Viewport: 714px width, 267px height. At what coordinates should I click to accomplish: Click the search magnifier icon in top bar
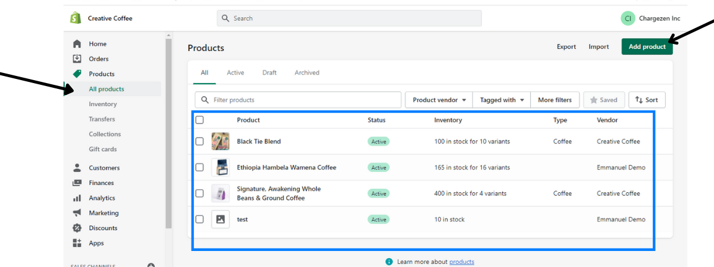(x=226, y=18)
